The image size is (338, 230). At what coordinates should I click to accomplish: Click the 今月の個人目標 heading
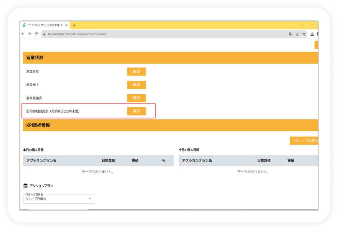189,150
